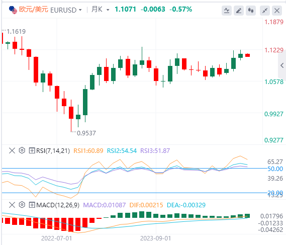Close the chart panel with X
The image size is (286, 245).
point(276,11)
